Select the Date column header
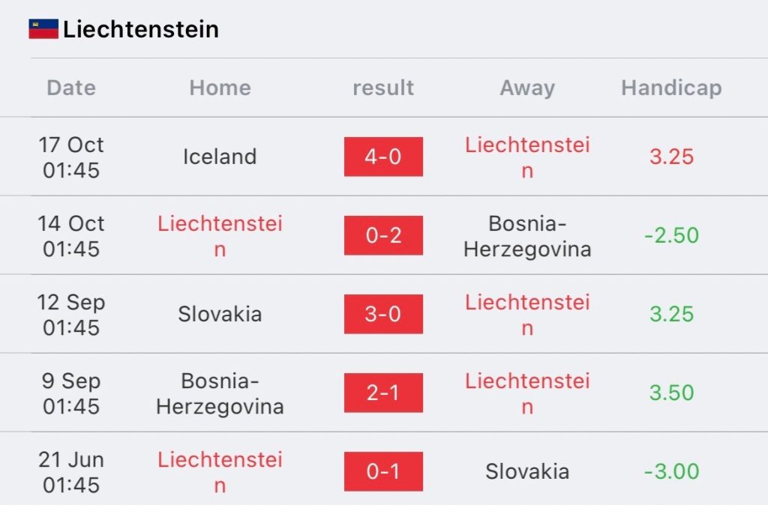 pyautogui.click(x=71, y=88)
